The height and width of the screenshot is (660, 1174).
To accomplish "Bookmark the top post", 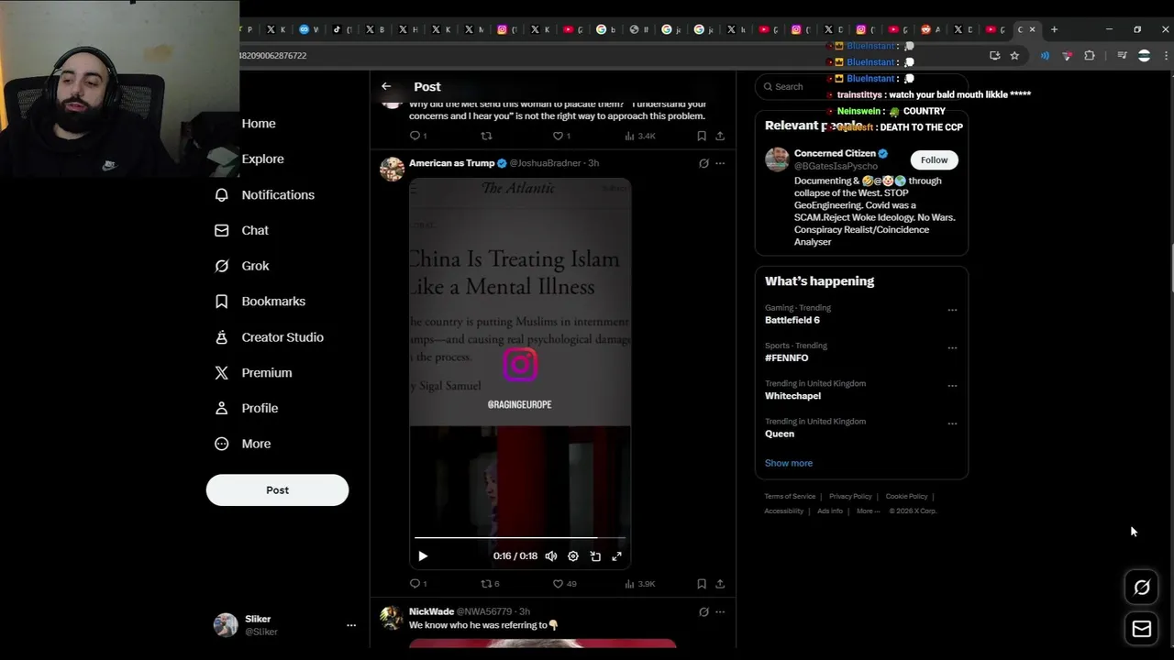I will [x=702, y=136].
